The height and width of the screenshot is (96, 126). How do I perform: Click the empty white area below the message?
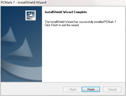(83, 55)
